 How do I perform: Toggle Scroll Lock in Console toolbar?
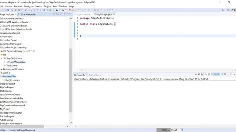pos(209,74)
